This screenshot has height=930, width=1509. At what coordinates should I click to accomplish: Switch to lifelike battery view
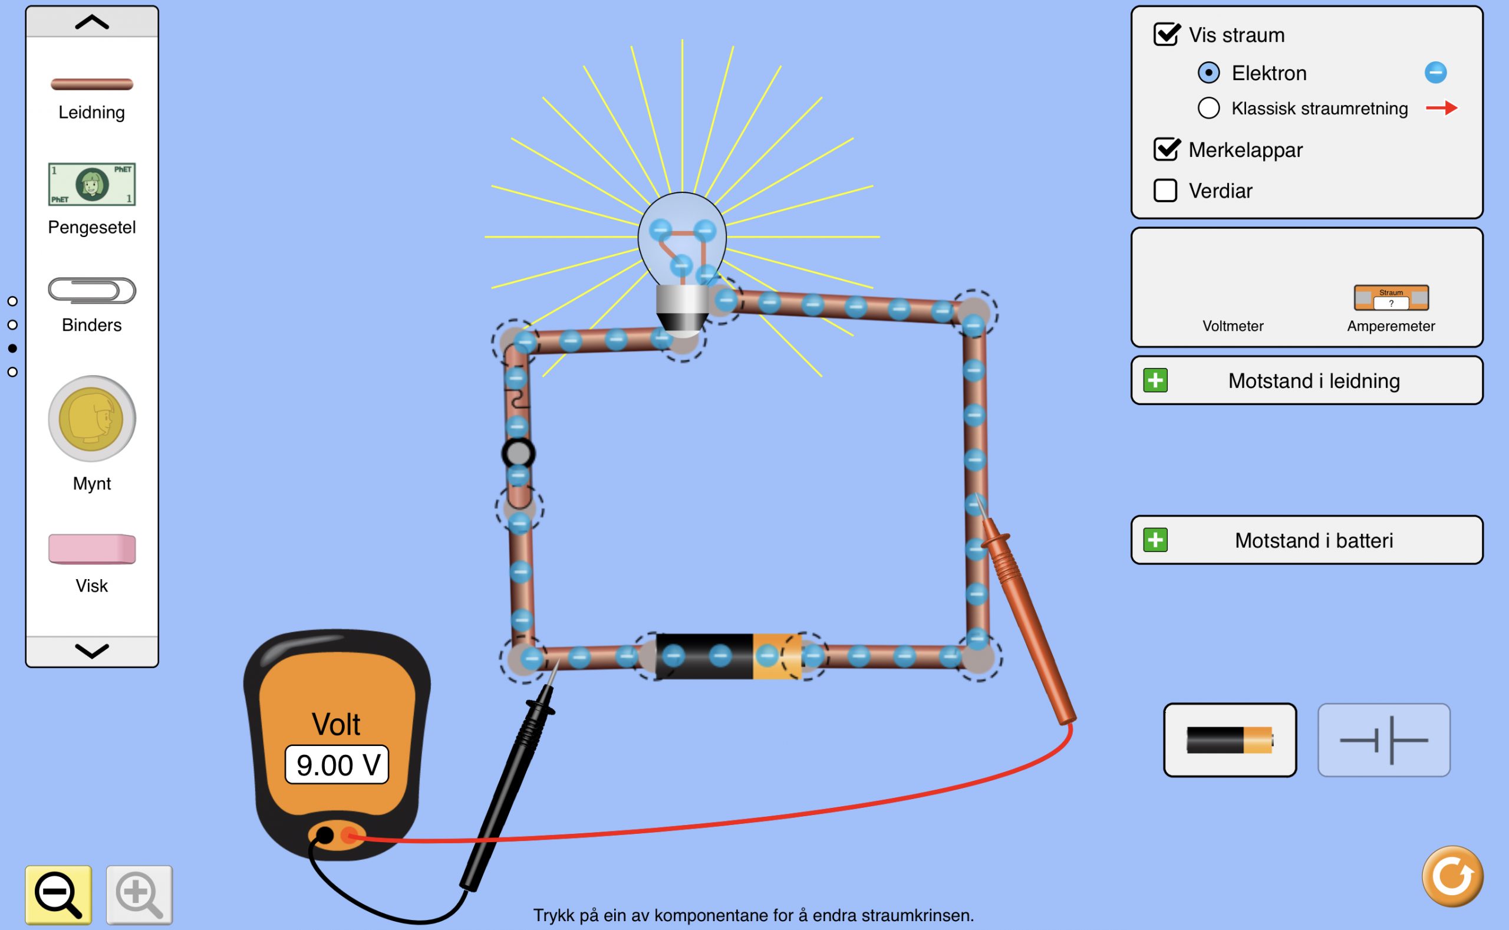[x=1230, y=740]
